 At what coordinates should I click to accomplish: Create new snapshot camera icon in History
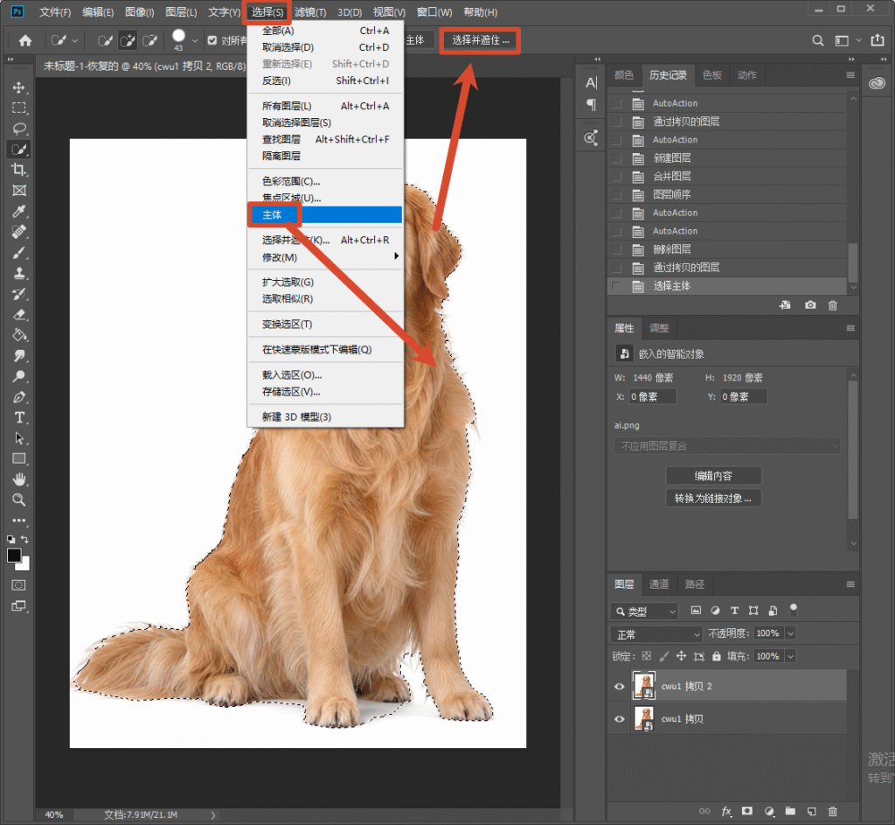coord(810,305)
